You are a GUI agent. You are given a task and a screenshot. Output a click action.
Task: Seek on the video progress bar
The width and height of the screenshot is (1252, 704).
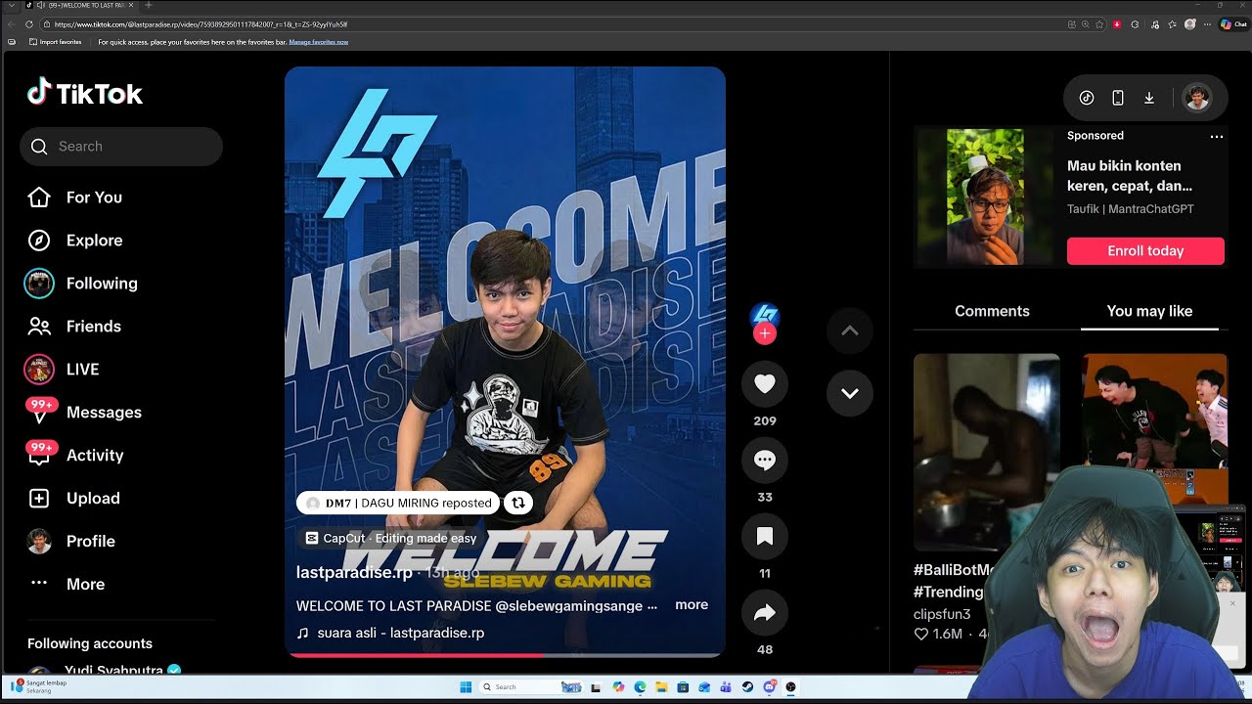(x=505, y=654)
